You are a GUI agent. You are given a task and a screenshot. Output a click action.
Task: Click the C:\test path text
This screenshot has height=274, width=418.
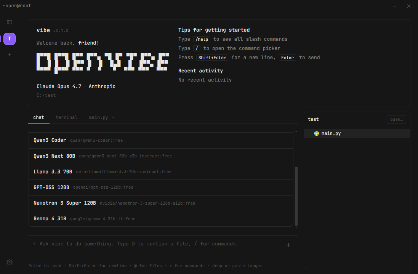(x=46, y=95)
